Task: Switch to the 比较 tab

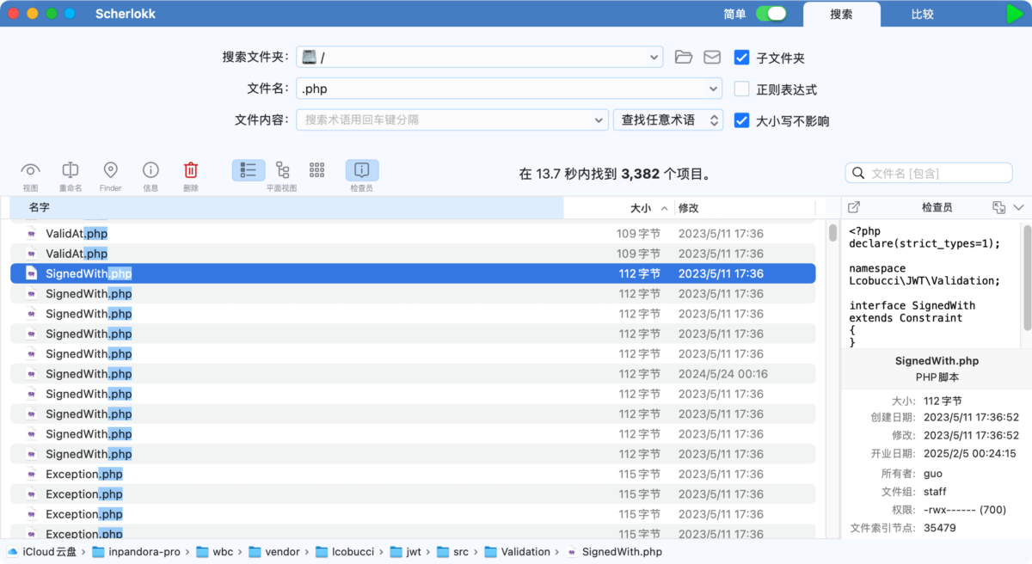Action: coord(923,14)
